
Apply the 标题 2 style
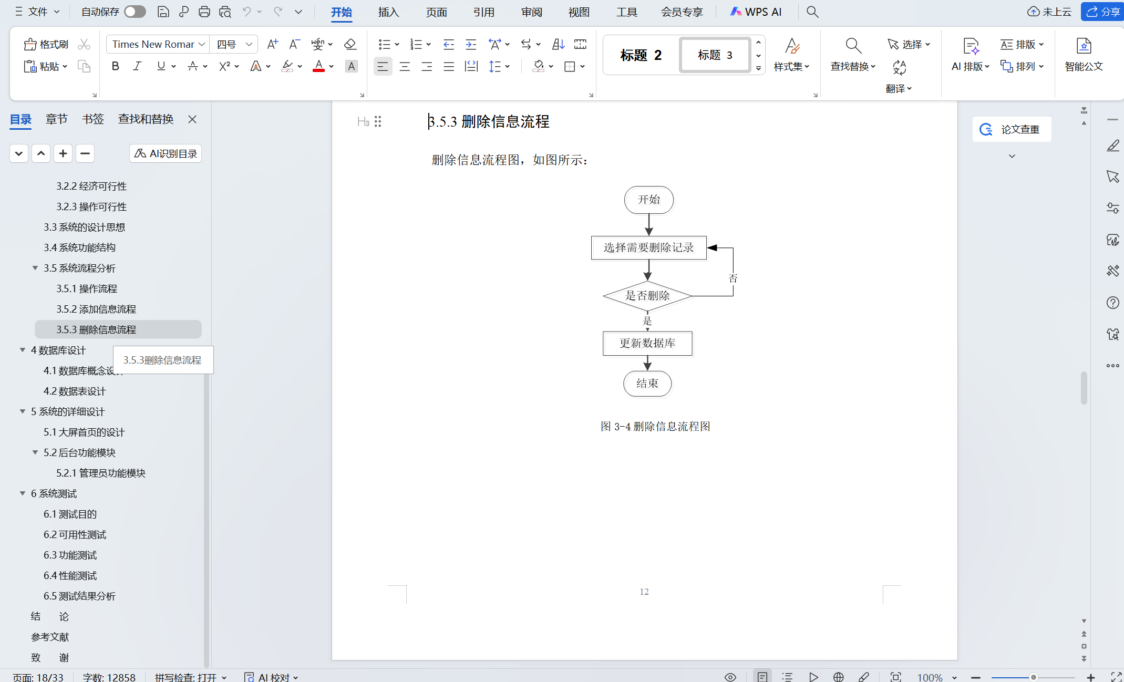[641, 55]
